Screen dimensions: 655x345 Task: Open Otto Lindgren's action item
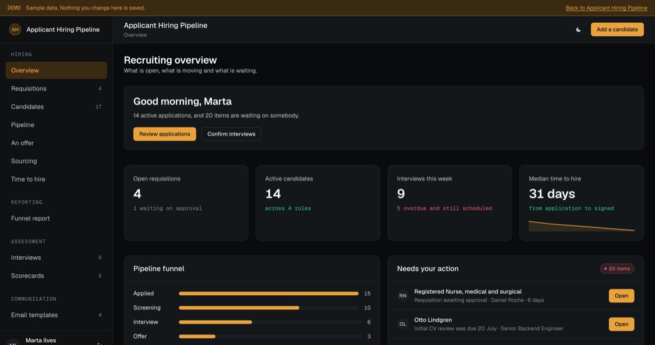click(621, 324)
